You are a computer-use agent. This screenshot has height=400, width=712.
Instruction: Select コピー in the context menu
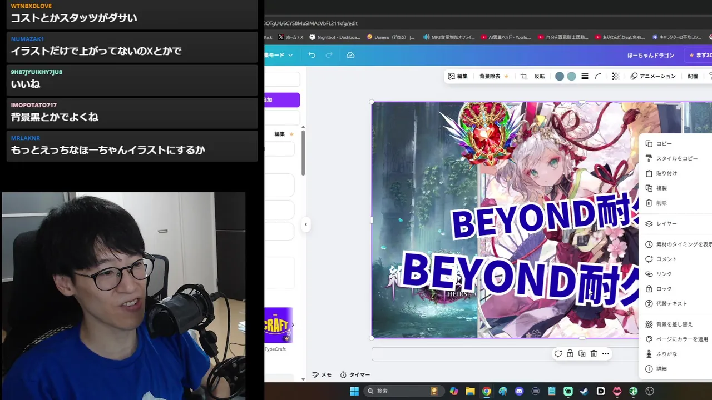point(675,143)
